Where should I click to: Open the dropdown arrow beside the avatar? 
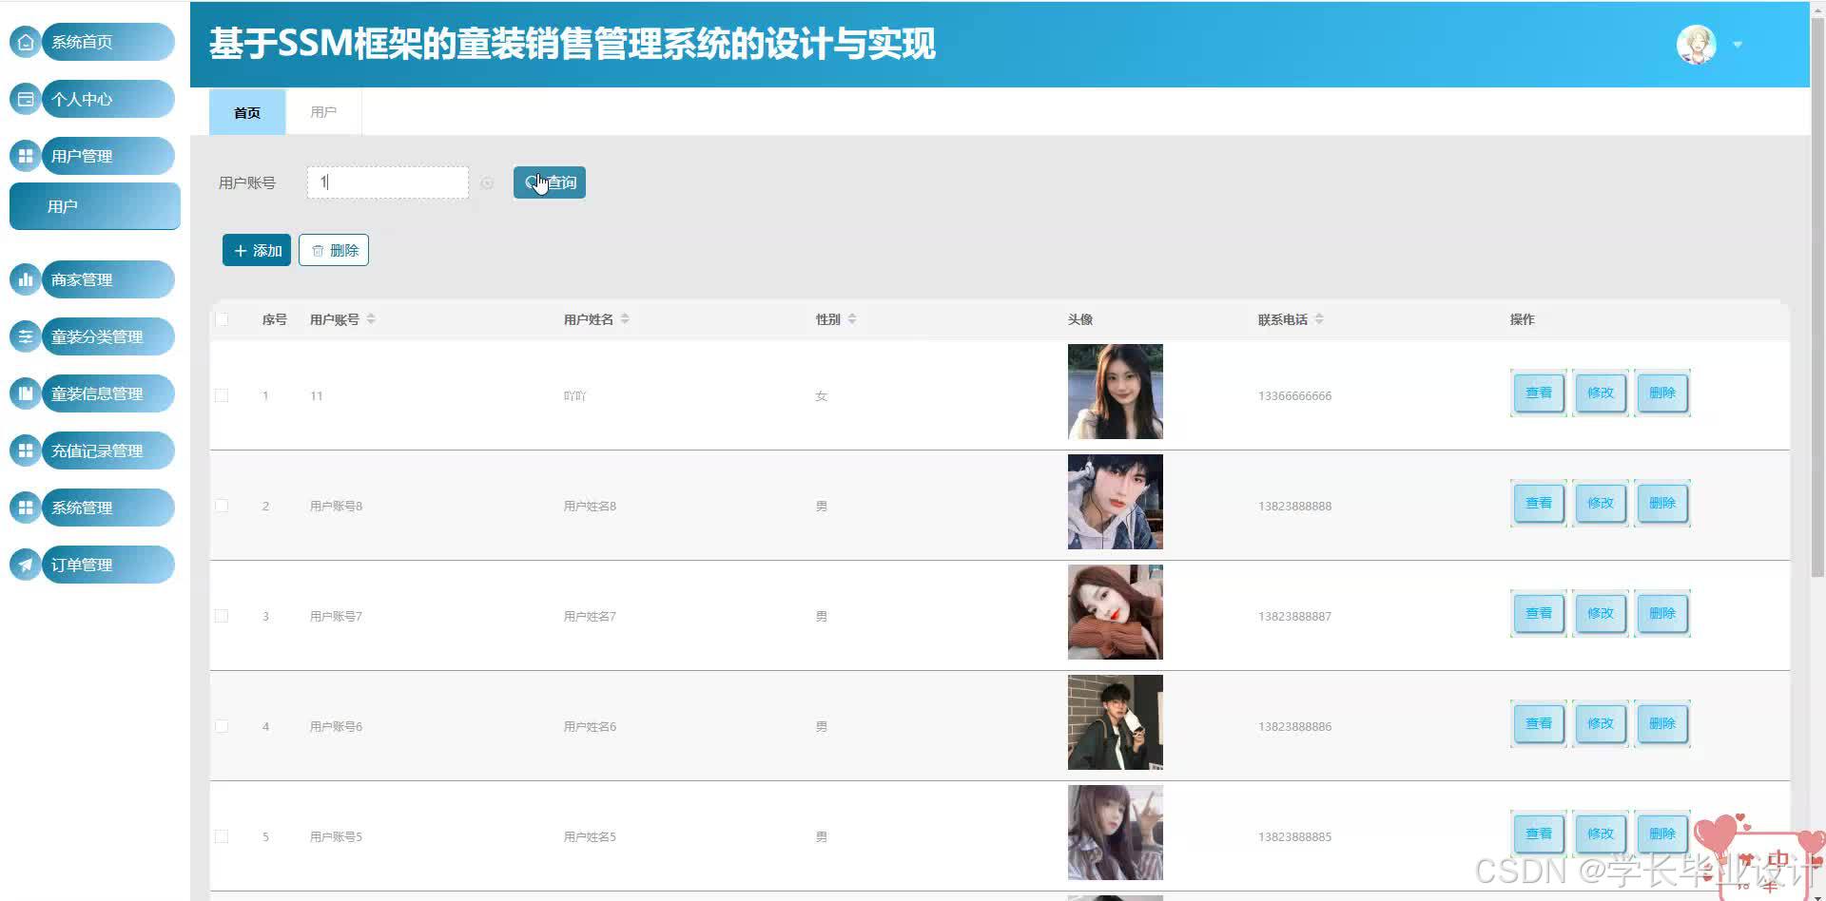coord(1738,45)
